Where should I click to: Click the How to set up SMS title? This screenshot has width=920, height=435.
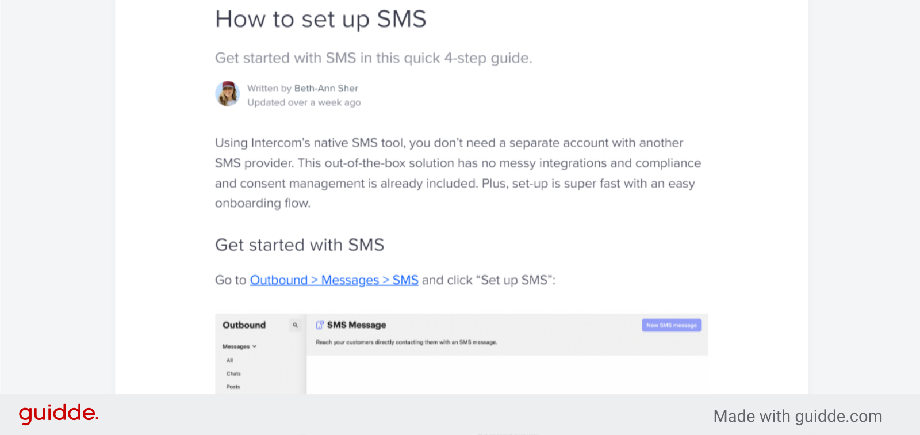321,19
